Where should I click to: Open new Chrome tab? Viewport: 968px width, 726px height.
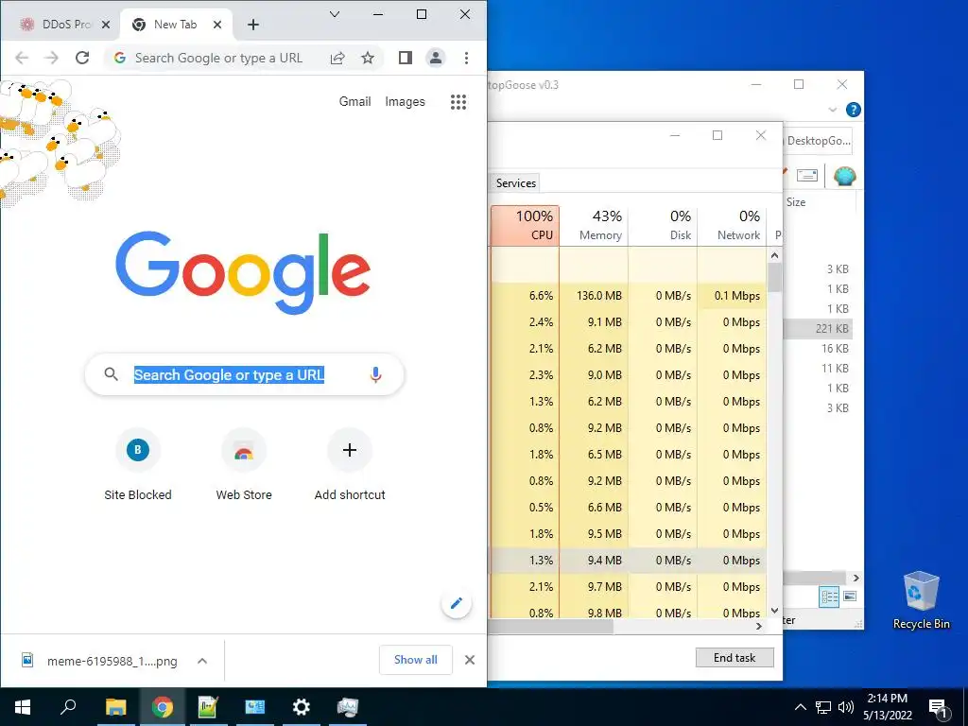(x=253, y=25)
